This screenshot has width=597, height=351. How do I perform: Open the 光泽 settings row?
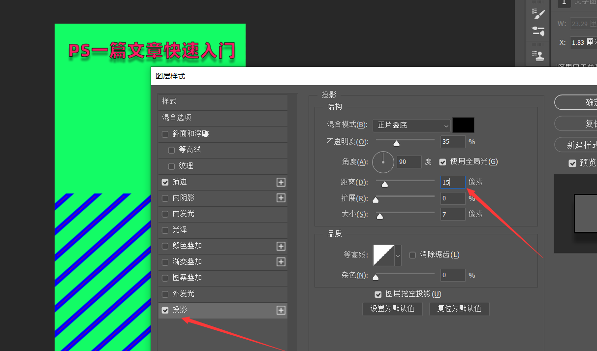pyautogui.click(x=222, y=230)
